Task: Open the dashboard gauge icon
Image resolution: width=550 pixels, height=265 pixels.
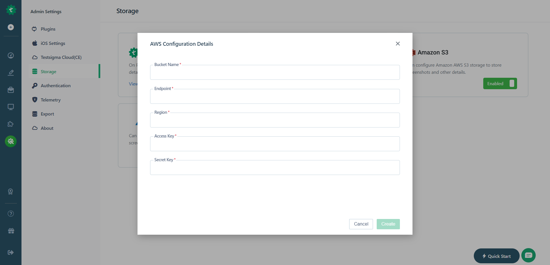Action: pyautogui.click(x=11, y=55)
